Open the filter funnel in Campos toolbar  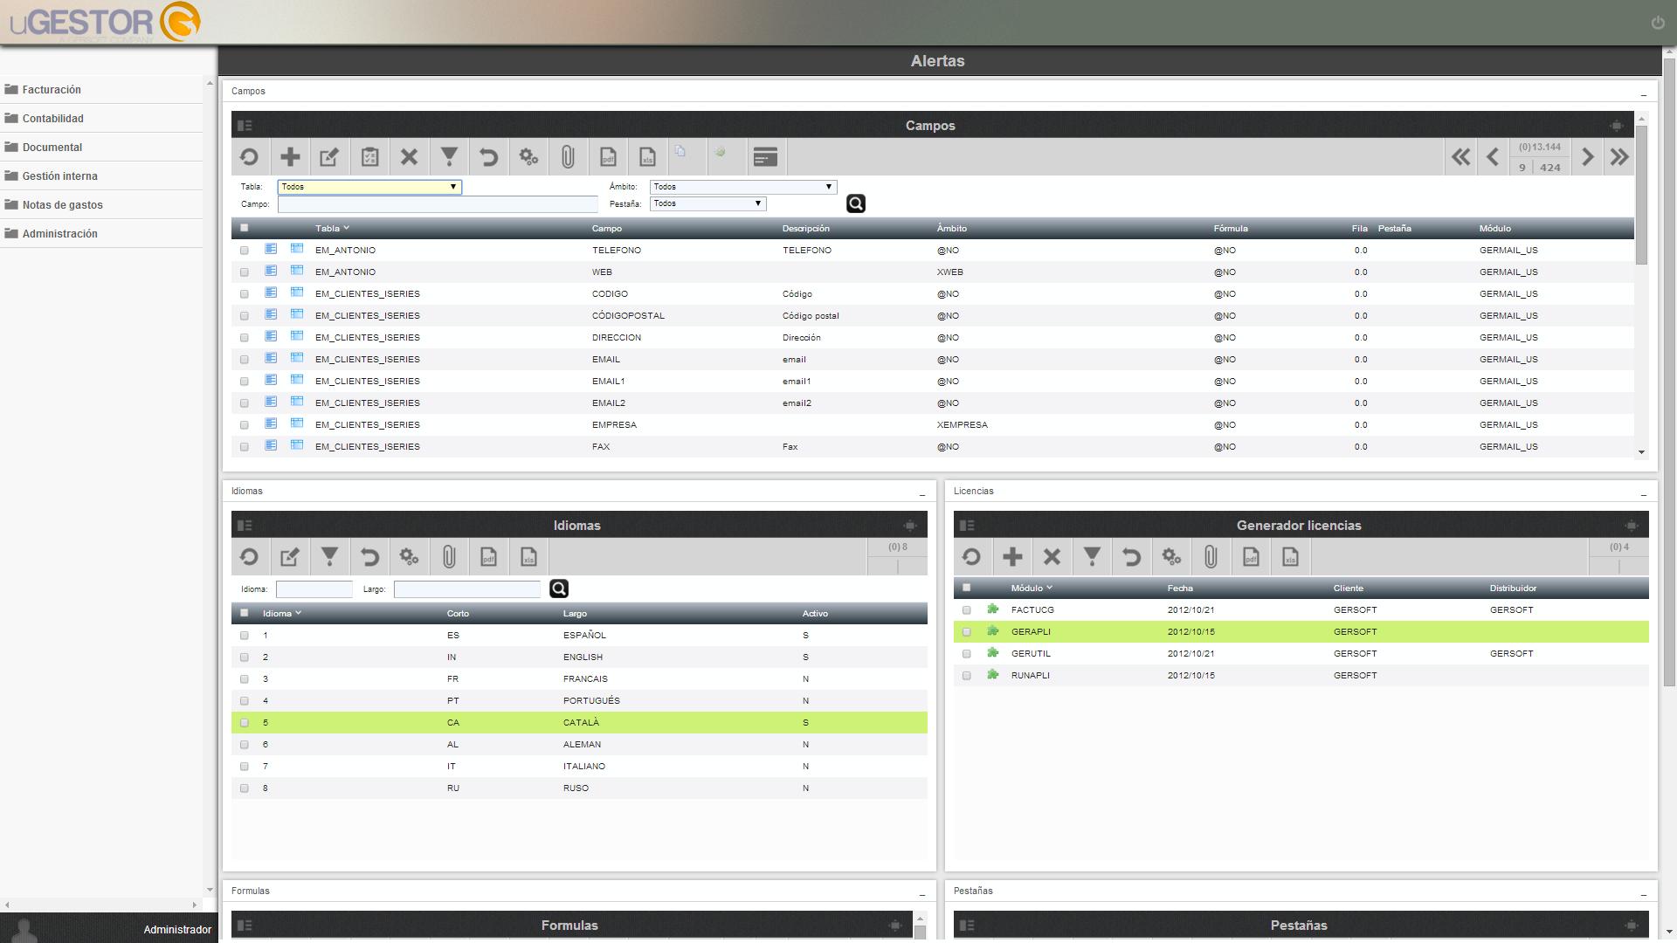[x=449, y=157]
